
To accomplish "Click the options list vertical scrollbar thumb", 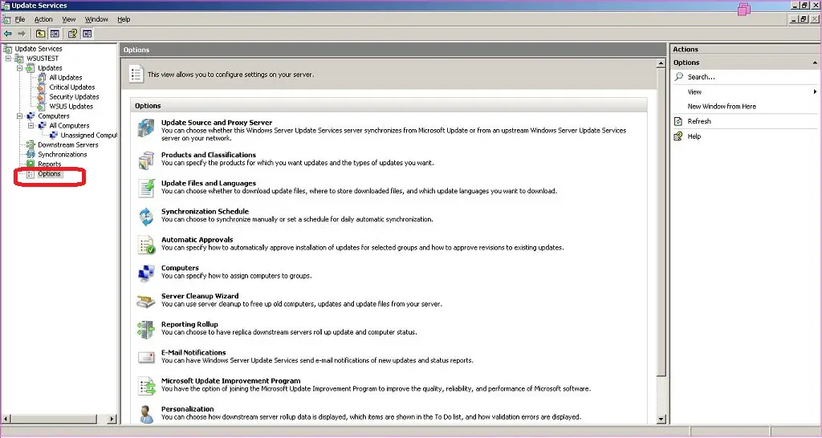I will click(661, 221).
